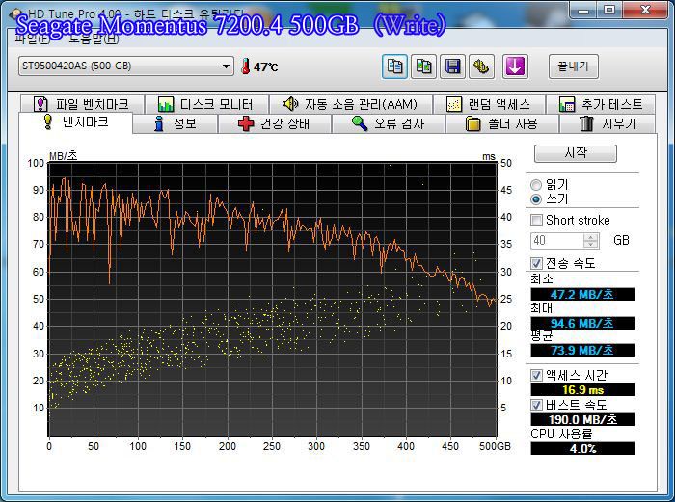Click the CPU usage 4.0% value
The height and width of the screenshot is (502, 675).
tap(582, 449)
